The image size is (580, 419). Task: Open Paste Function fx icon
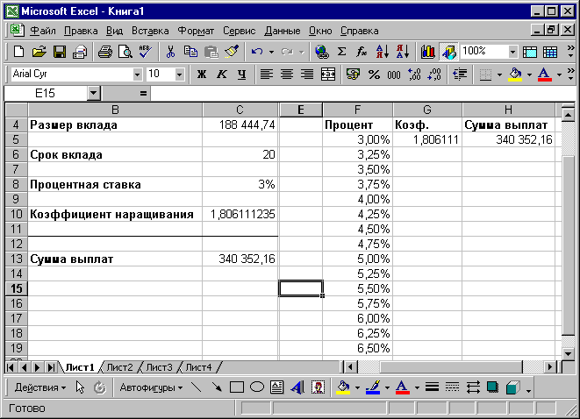(362, 52)
